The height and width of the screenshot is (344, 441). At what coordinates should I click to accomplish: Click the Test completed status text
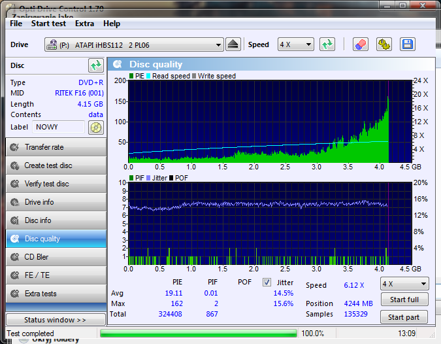pos(30,334)
